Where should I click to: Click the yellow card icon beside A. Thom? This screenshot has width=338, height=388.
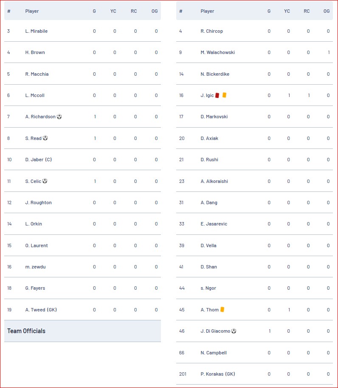(x=222, y=309)
